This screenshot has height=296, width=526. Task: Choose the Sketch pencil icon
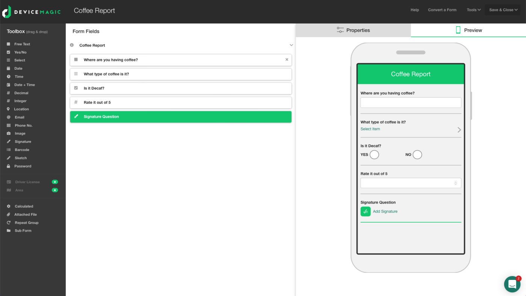click(x=8, y=158)
